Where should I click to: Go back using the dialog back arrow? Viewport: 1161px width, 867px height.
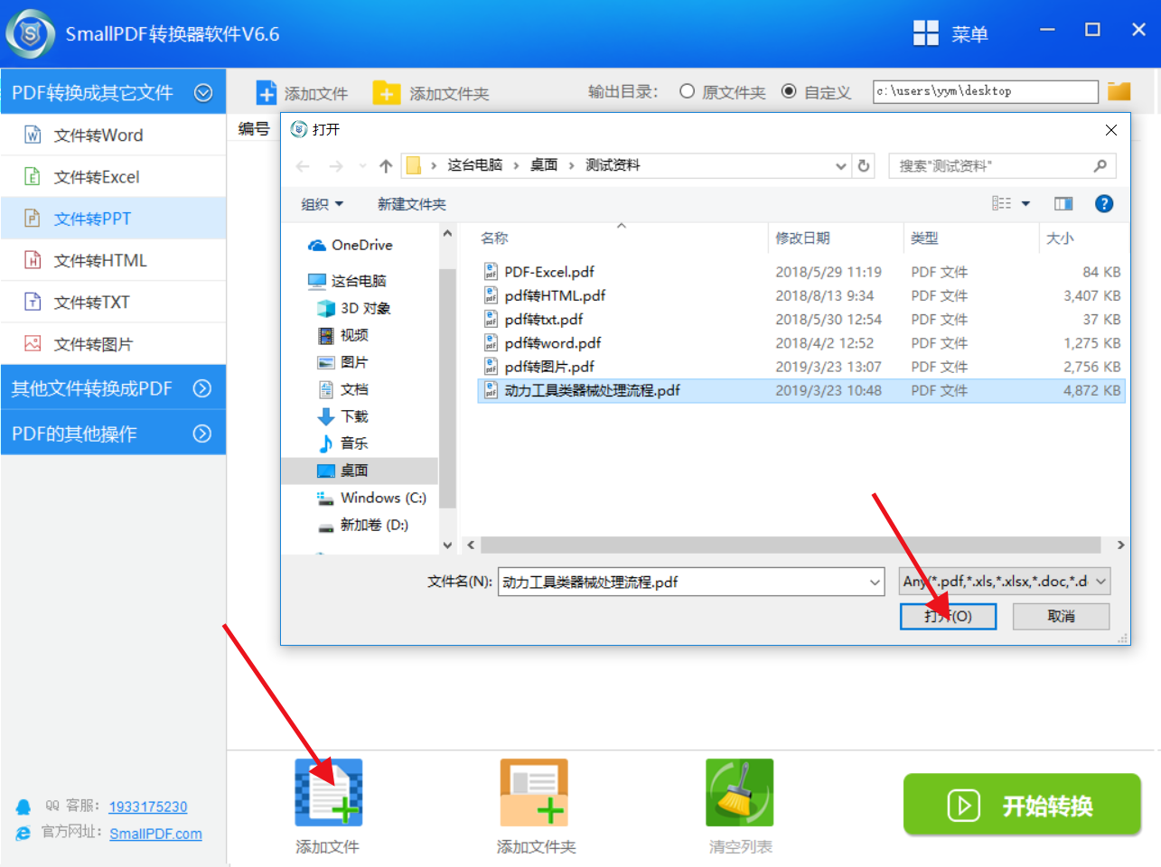(303, 166)
